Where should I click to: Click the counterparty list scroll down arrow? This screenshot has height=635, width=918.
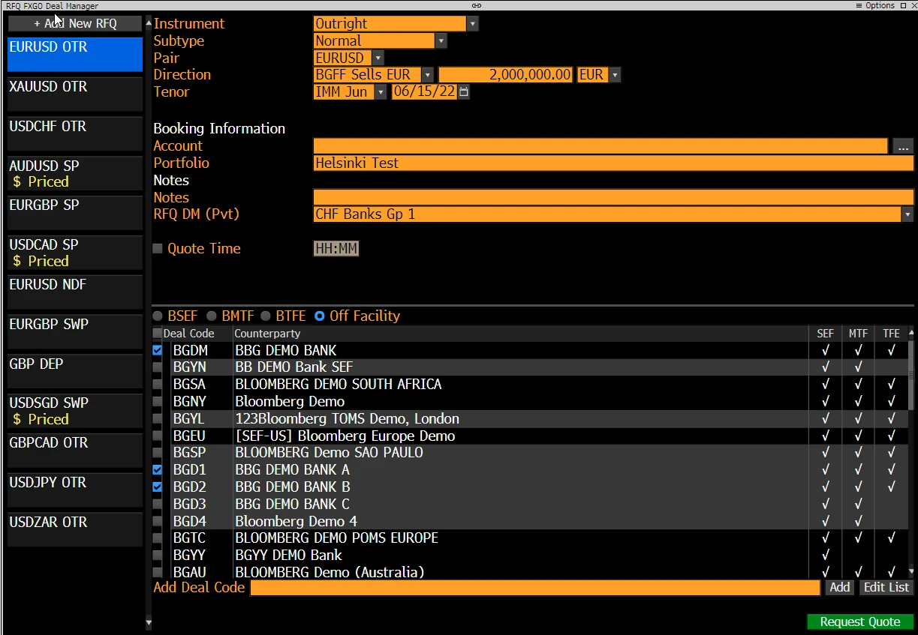tap(911, 571)
